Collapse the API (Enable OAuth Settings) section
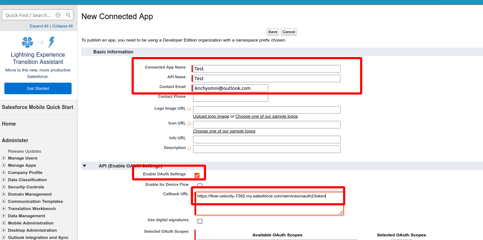 coord(85,166)
